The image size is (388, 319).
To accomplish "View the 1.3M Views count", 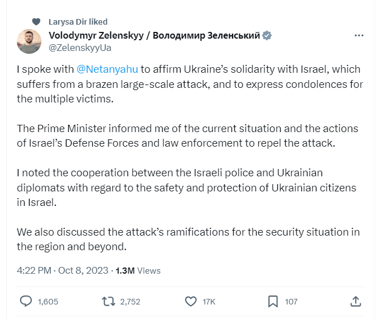I will pos(138,271).
